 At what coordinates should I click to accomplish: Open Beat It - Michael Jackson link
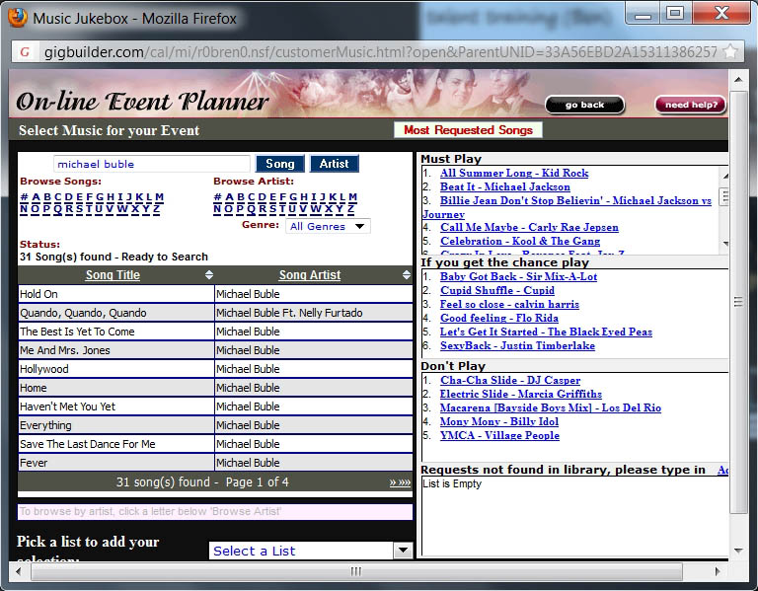pyautogui.click(x=504, y=186)
